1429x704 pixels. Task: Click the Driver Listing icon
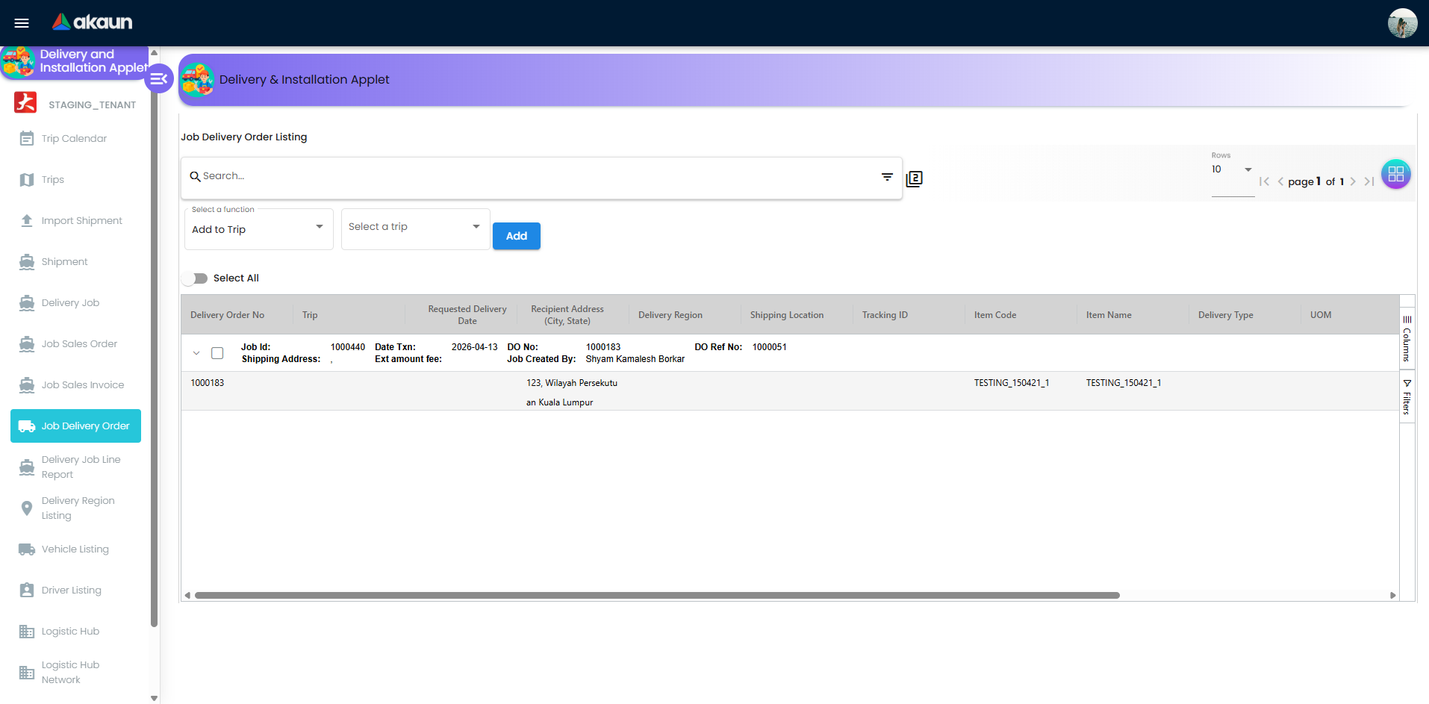point(26,590)
